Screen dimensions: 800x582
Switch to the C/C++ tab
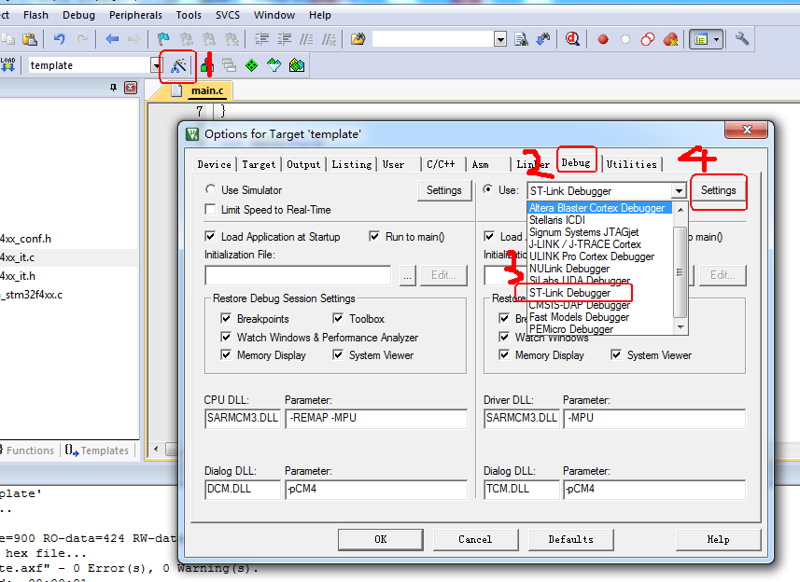click(x=441, y=164)
